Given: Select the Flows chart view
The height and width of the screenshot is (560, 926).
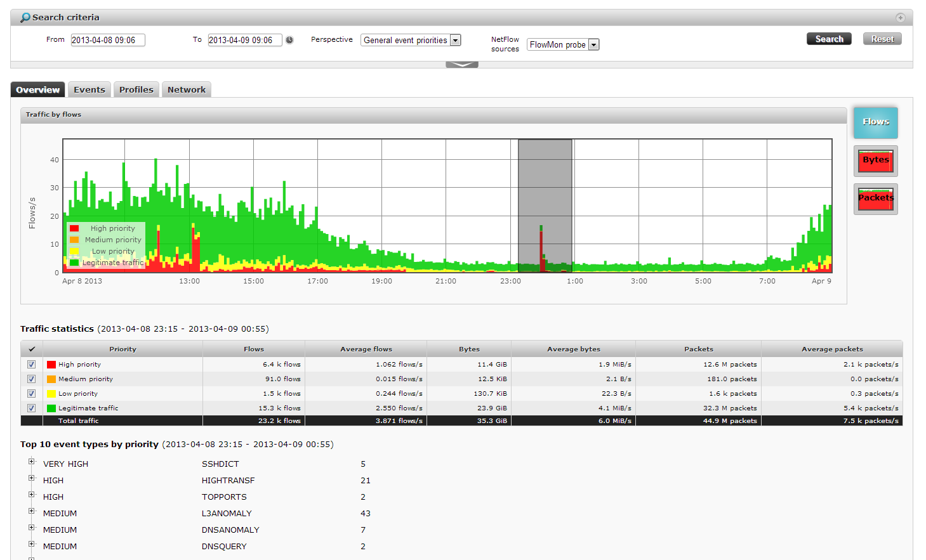Looking at the screenshot, I should click(875, 122).
